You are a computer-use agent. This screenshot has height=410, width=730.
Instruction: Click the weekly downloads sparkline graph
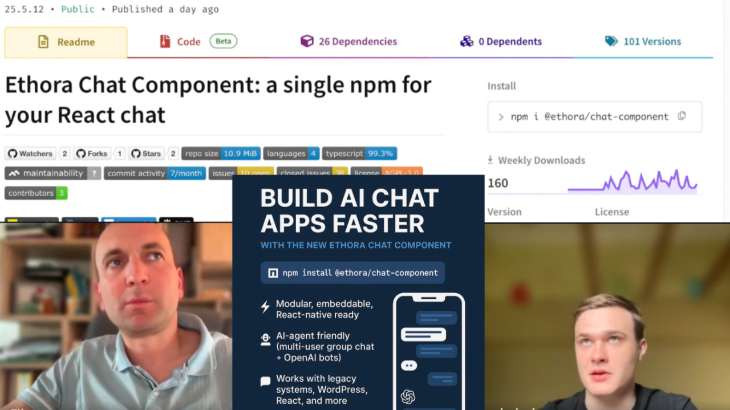pos(632,181)
